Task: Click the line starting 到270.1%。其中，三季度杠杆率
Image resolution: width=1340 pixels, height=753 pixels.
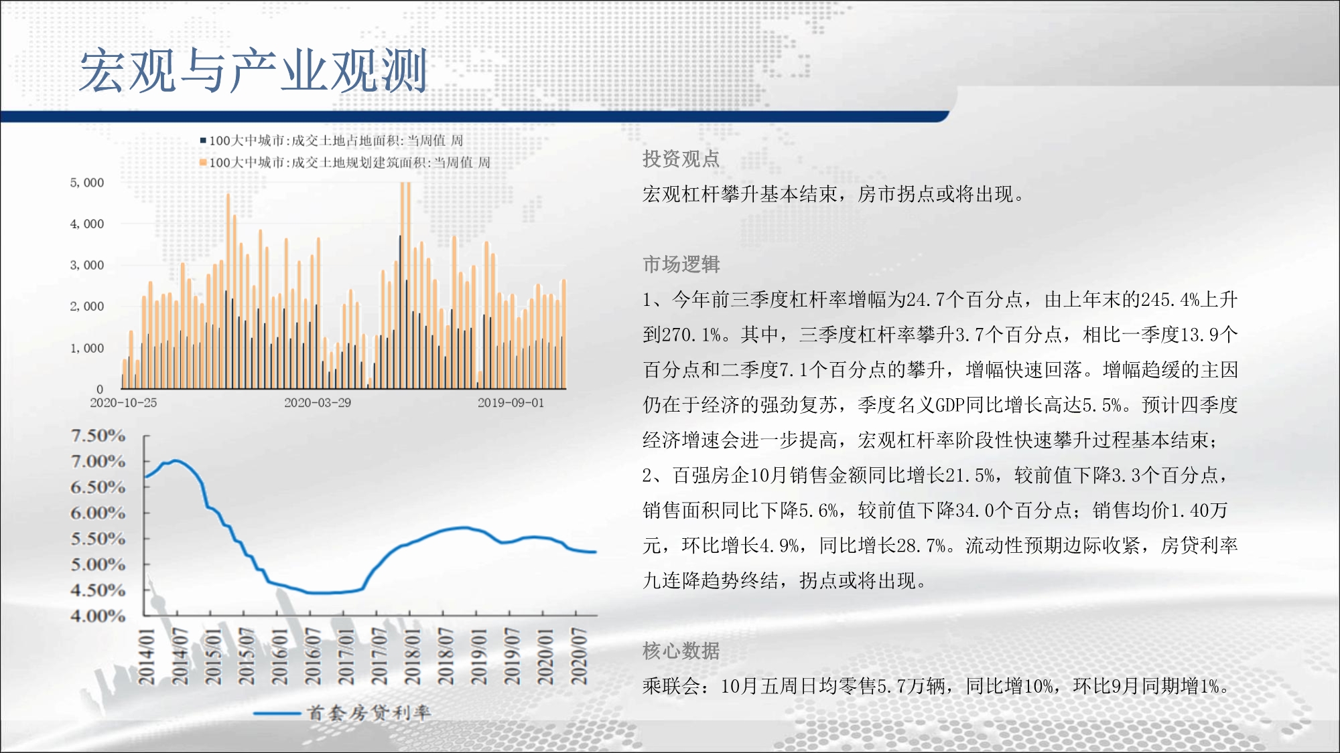Action: point(939,334)
